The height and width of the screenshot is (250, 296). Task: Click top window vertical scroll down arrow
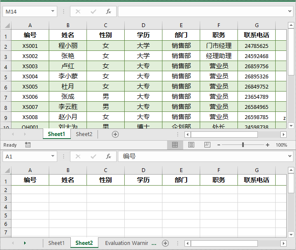tap(291, 126)
